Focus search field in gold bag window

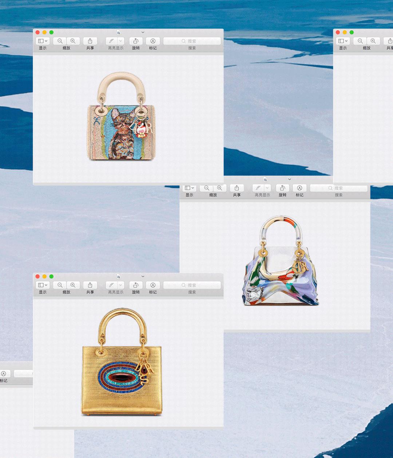pos(192,285)
